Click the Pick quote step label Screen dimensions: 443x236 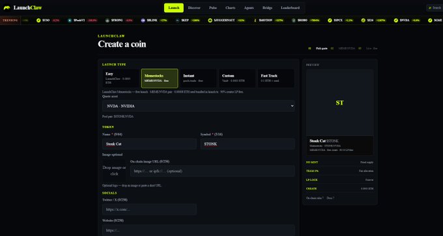click(x=322, y=49)
